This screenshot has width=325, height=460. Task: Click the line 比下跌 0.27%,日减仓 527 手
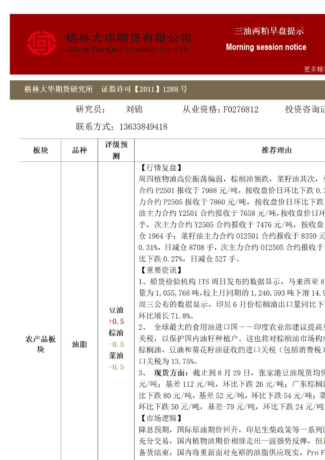click(x=189, y=259)
